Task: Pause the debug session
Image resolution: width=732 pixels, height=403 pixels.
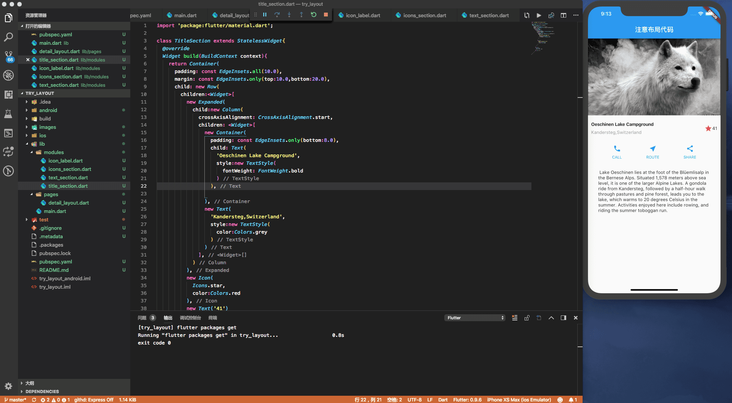Action: (x=265, y=15)
